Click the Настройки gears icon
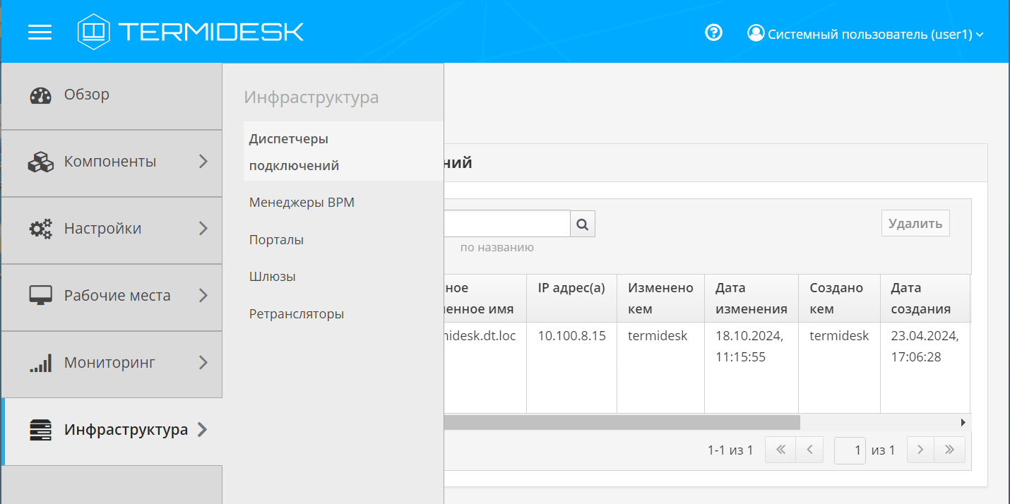The width and height of the screenshot is (1010, 504). tap(40, 229)
